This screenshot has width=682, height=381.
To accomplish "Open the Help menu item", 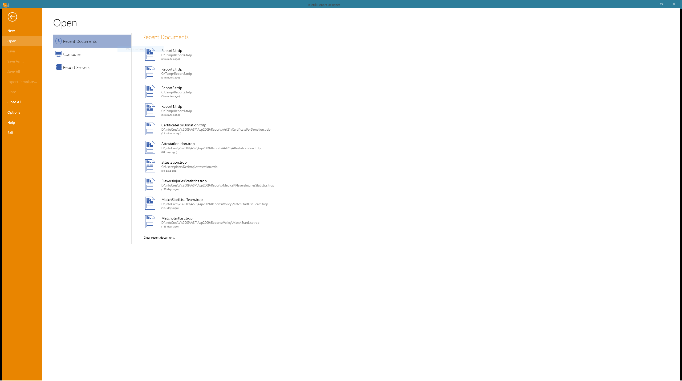I will click(x=11, y=122).
